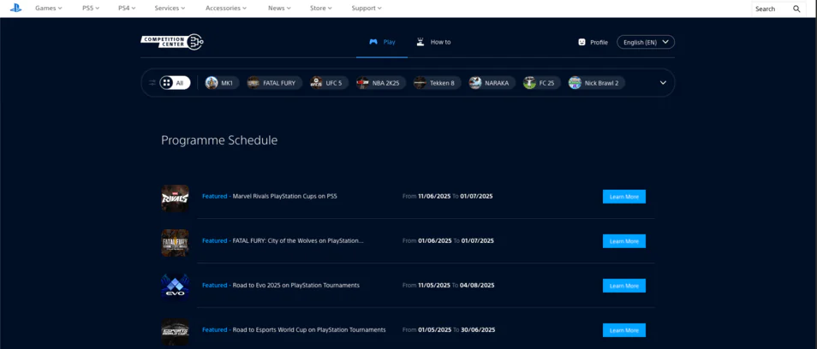This screenshot has height=349, width=817.
Task: Open the EVO logo thumbnail
Action: [175, 287]
